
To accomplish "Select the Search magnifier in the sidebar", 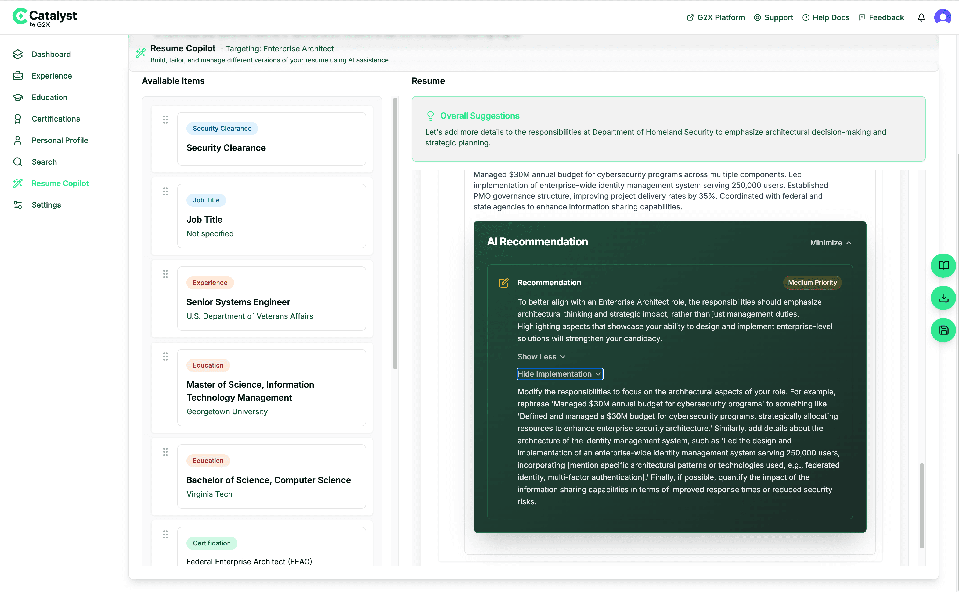I will click(18, 161).
